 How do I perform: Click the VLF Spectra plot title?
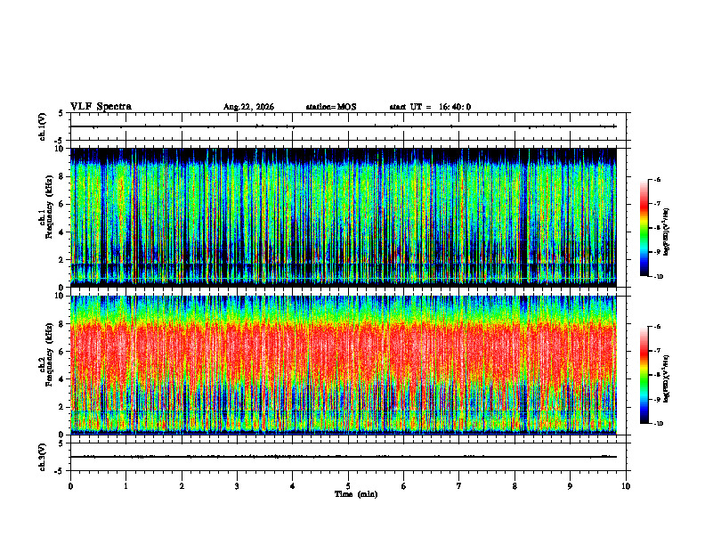tap(101, 107)
